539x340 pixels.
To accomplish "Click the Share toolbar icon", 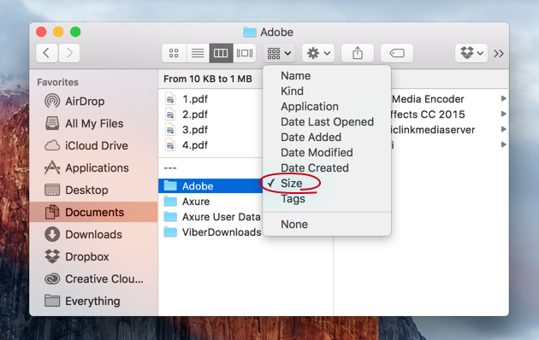I will tap(358, 53).
